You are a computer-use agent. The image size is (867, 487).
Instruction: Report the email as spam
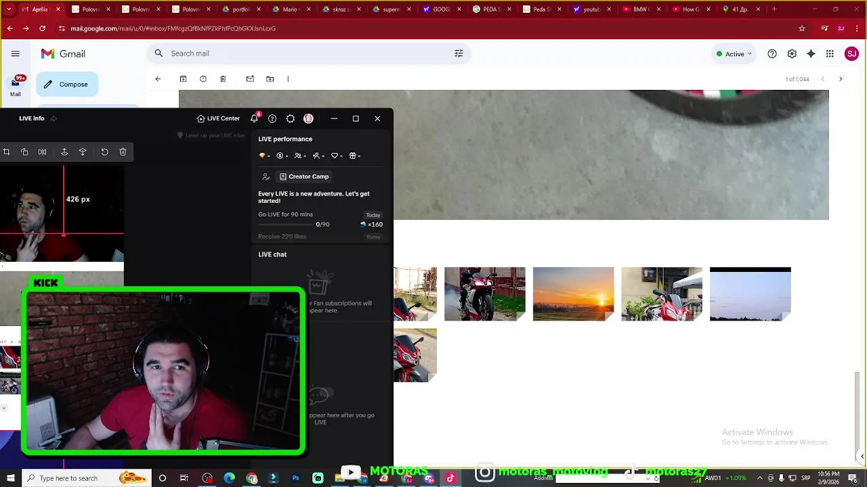203,79
